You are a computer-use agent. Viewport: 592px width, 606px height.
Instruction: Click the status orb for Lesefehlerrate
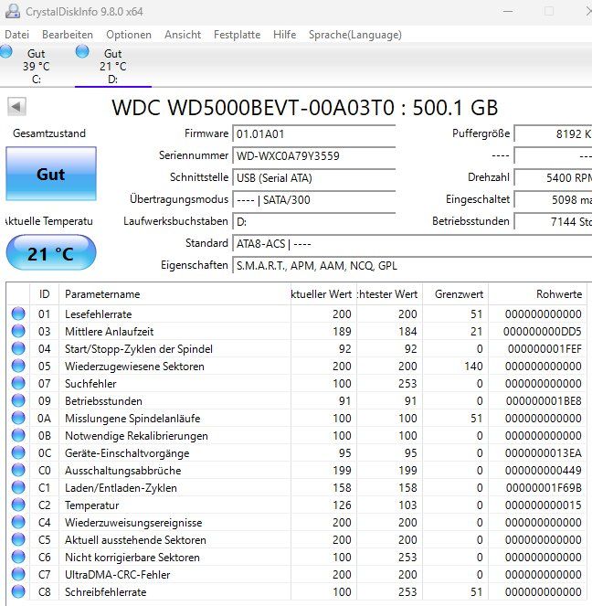point(18,314)
